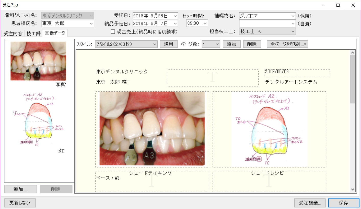The image size is (361, 209).
Task: Expand the 担当技工士 dropdown
Action: tap(293, 31)
